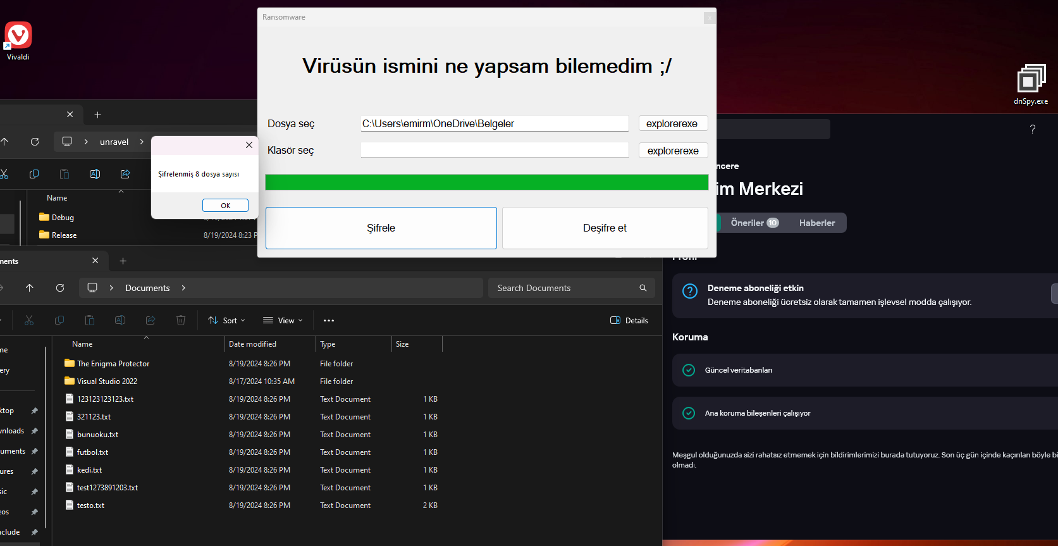This screenshot has height=546, width=1058.
Task: Click the cut icon in Documents toolbar
Action: pyautogui.click(x=29, y=321)
